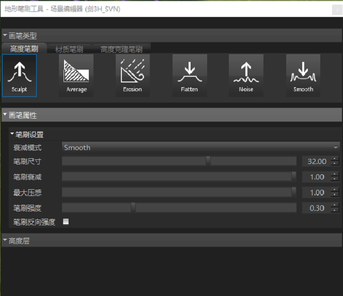343x296 pixels.
Task: Click the 笔刷反向强度 label
Action: (x=34, y=222)
